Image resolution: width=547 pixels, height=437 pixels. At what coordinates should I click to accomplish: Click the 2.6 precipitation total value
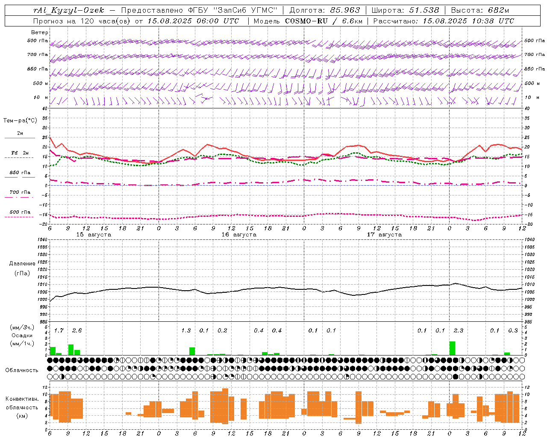(x=77, y=331)
